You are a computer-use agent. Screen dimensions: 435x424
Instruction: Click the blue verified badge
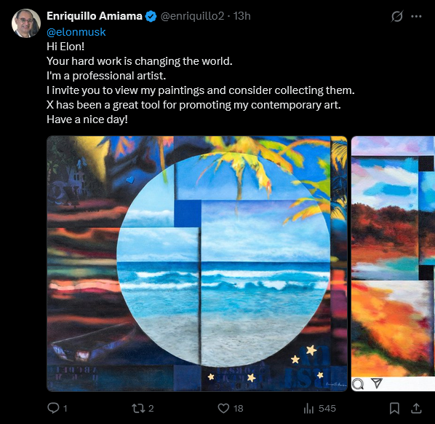pyautogui.click(x=151, y=17)
